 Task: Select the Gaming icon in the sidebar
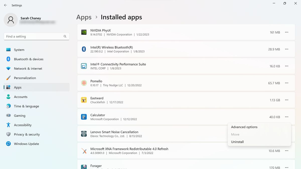point(8,115)
